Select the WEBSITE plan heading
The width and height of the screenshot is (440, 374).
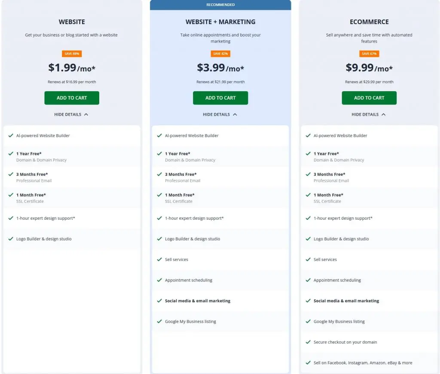pyautogui.click(x=71, y=21)
